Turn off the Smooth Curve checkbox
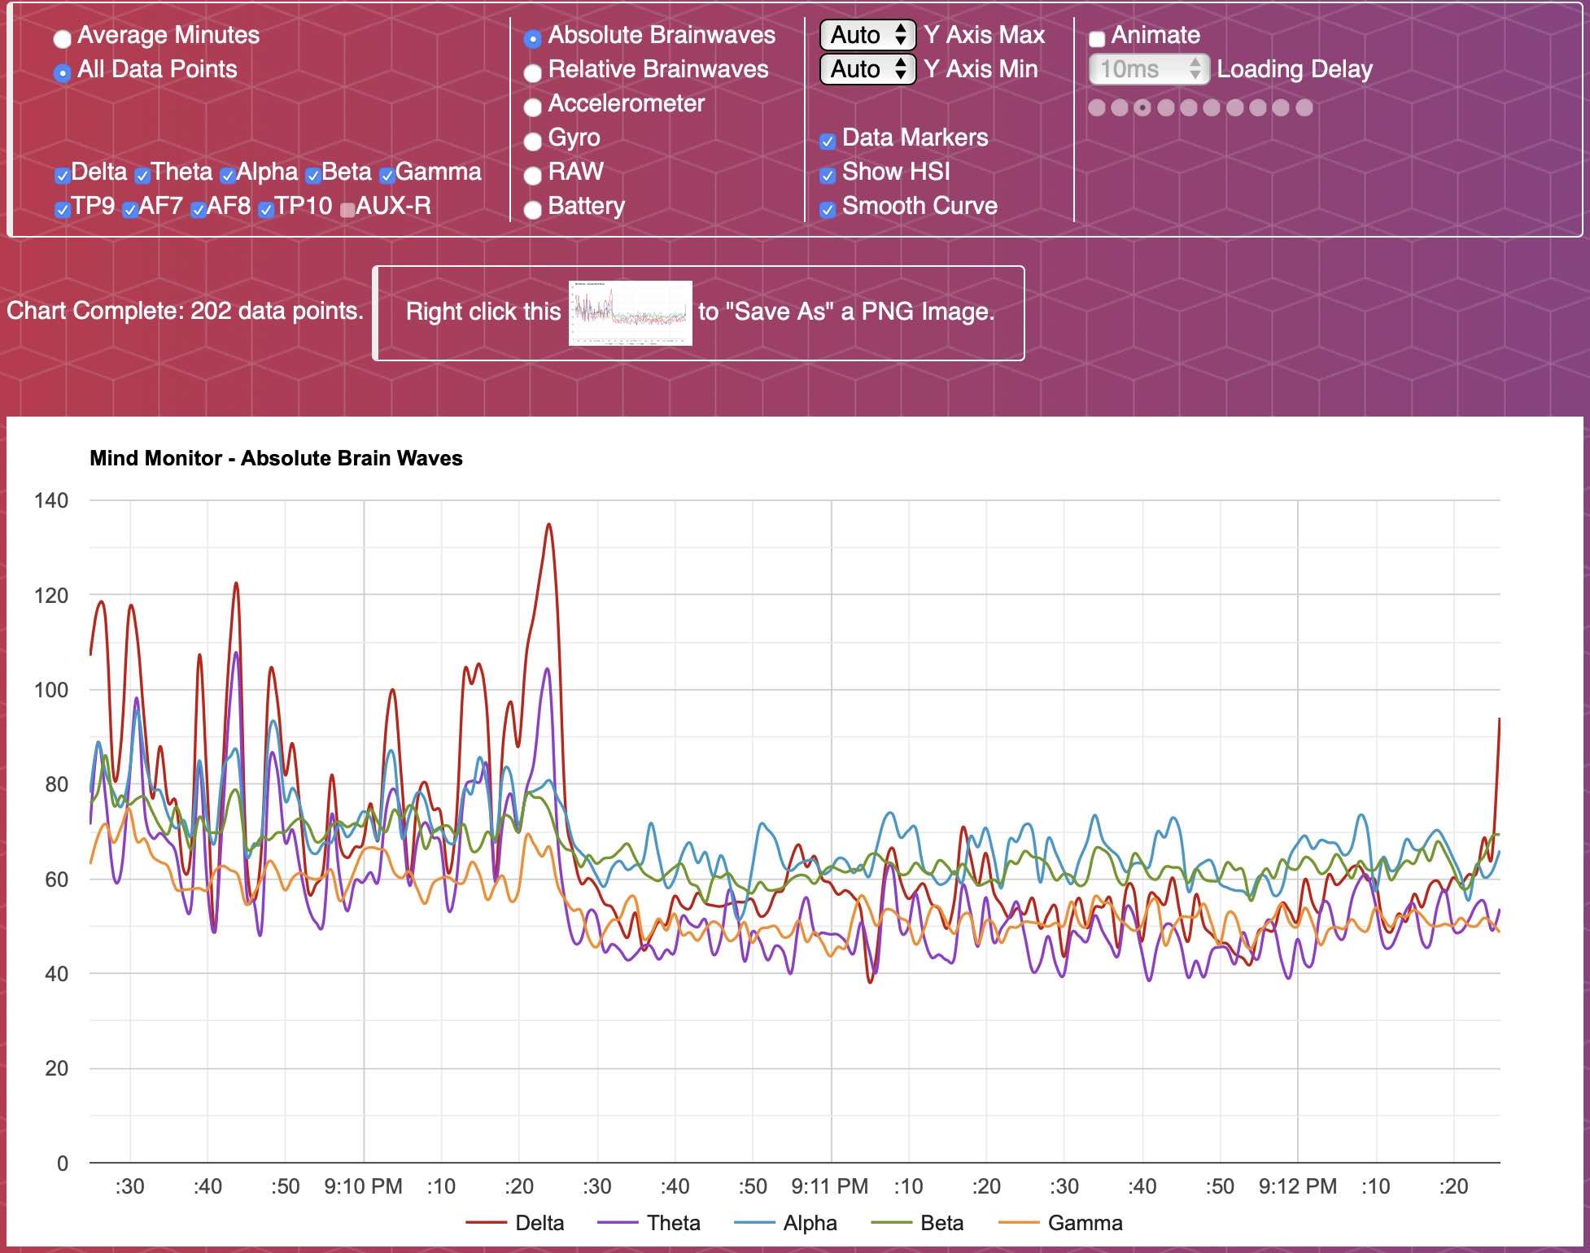Screen dimensions: 1590x1253 828,209
